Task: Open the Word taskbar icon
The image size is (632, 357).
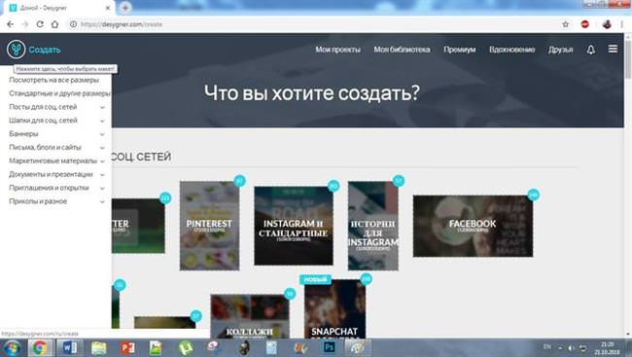Action: pos(70,347)
